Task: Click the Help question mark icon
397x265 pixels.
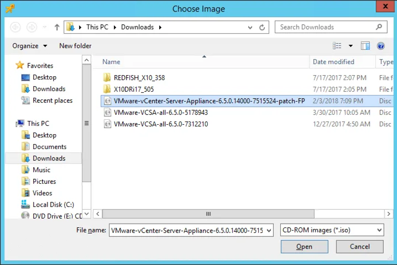Action: [x=380, y=46]
